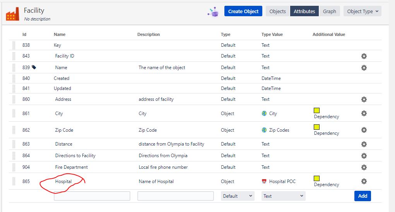Viewport: 395px width, 212px height.
Task: Open settings gear for Facility ID row
Action: point(364,56)
